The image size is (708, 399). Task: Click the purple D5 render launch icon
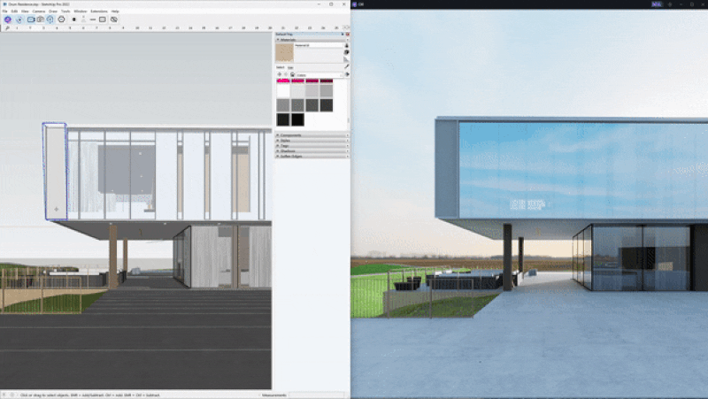click(x=8, y=19)
